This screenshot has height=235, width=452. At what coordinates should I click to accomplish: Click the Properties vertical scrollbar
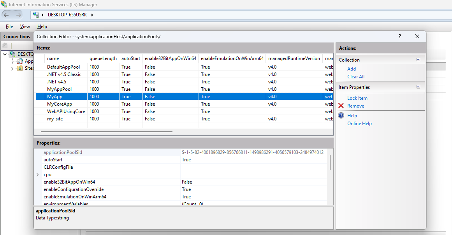click(330, 163)
